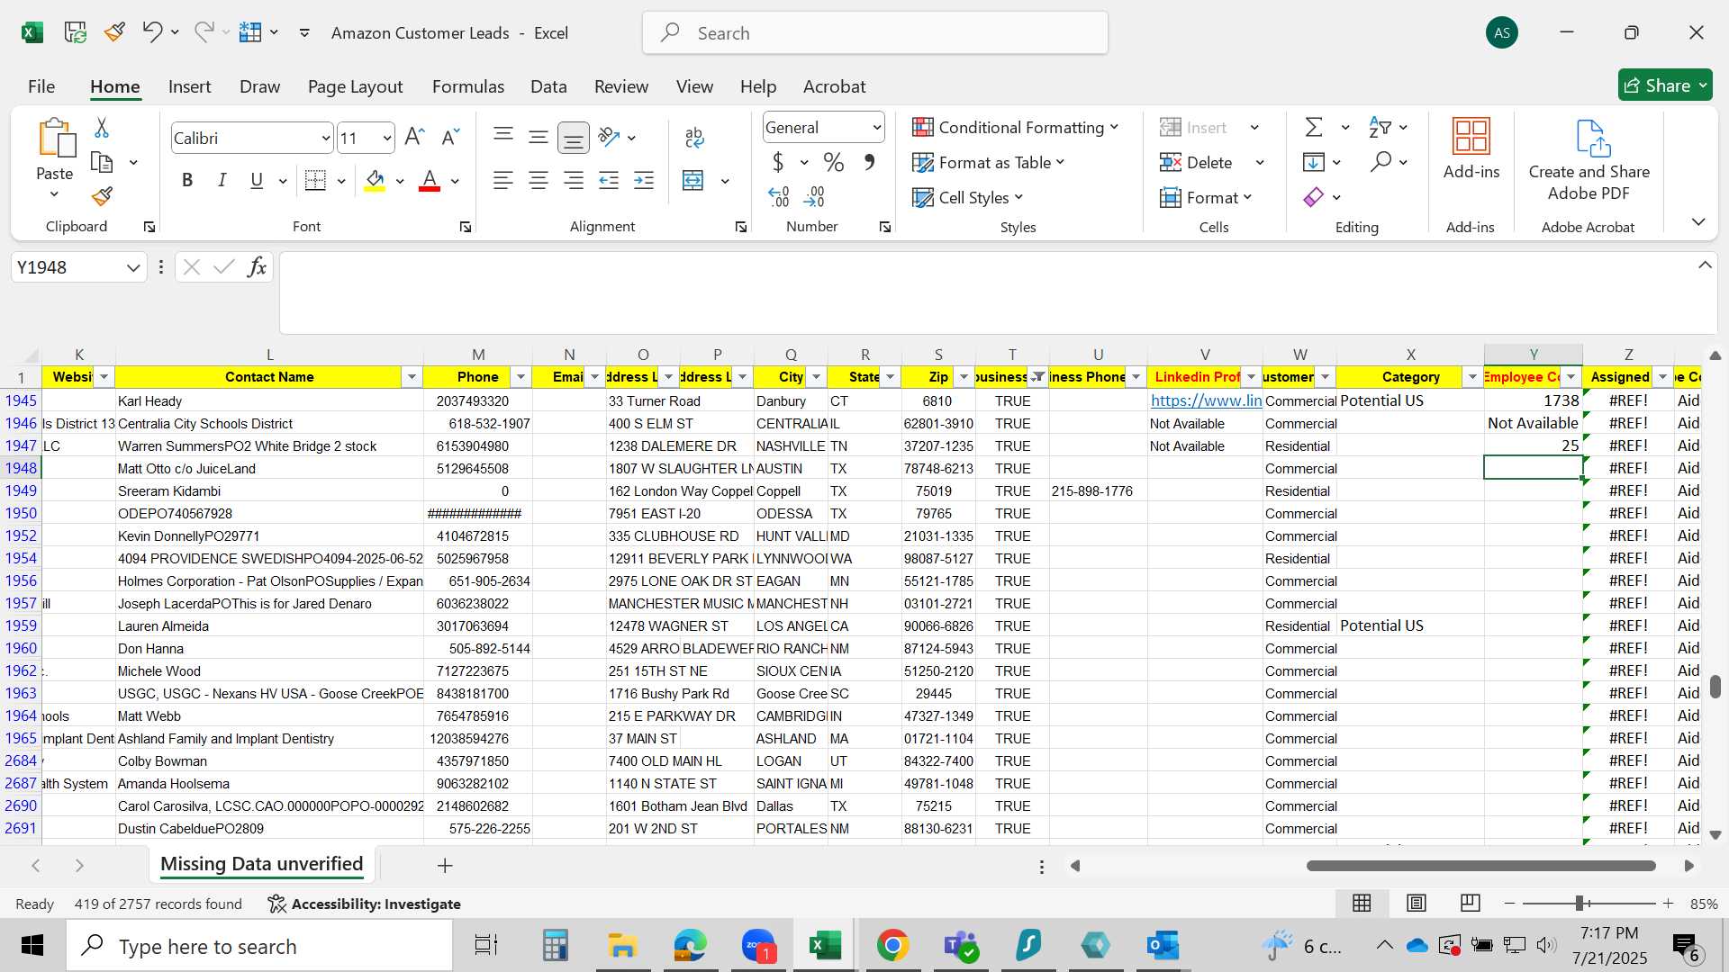
Task: Click the Merge & Center icon
Action: click(693, 181)
